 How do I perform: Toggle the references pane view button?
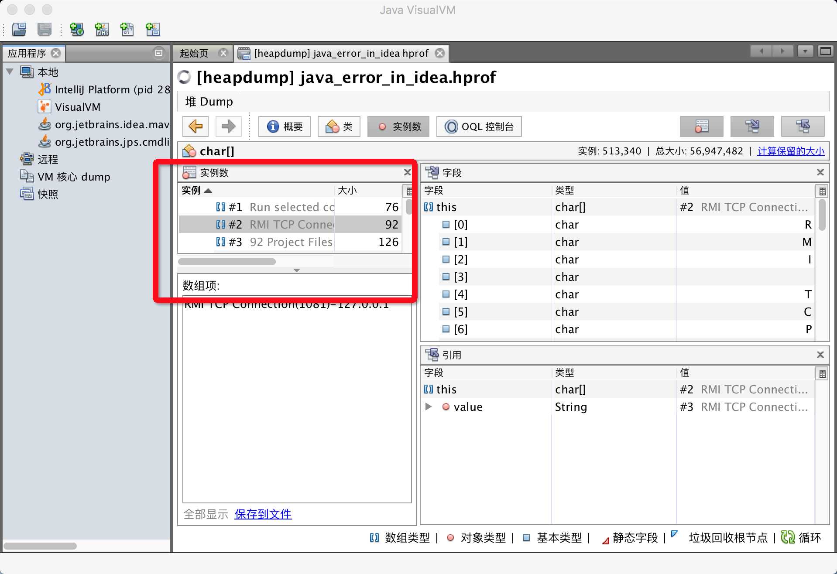pos(803,126)
